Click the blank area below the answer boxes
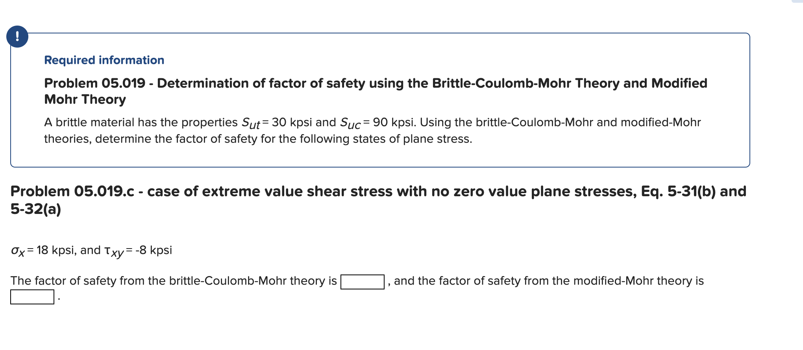Image resolution: width=803 pixels, height=350 pixels. point(236,326)
